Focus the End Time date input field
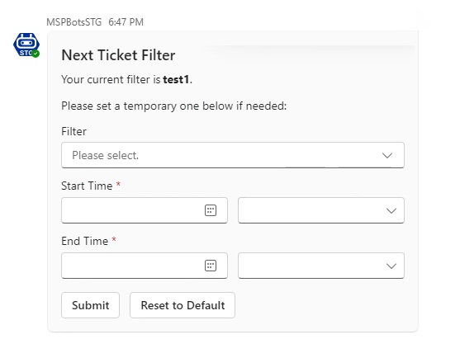Viewport: 460px width, 353px height. pyautogui.click(x=145, y=266)
